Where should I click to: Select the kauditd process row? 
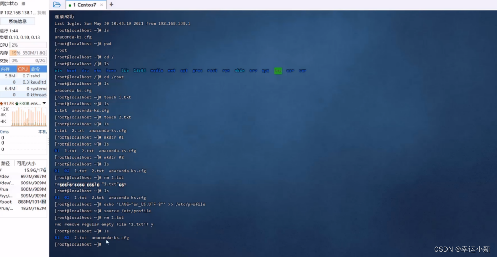point(23,82)
